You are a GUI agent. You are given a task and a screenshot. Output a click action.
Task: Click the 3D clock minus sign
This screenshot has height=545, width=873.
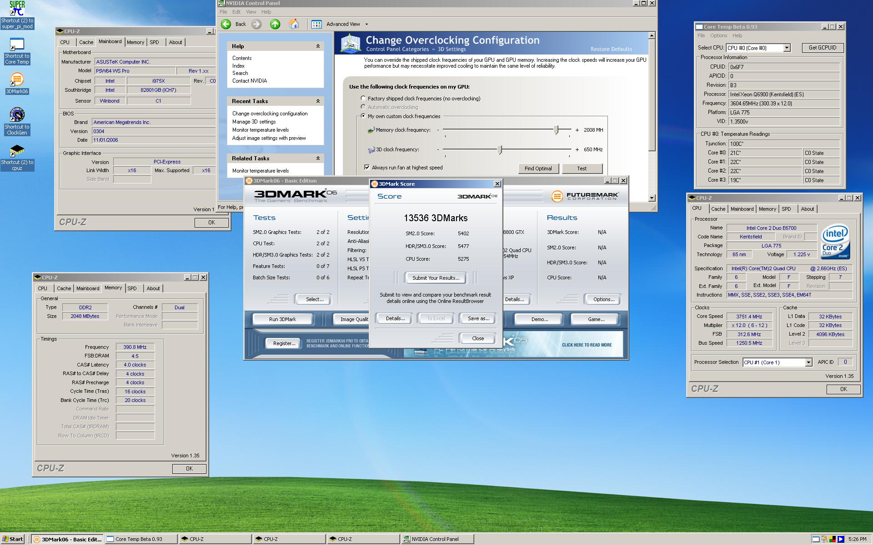(x=438, y=149)
